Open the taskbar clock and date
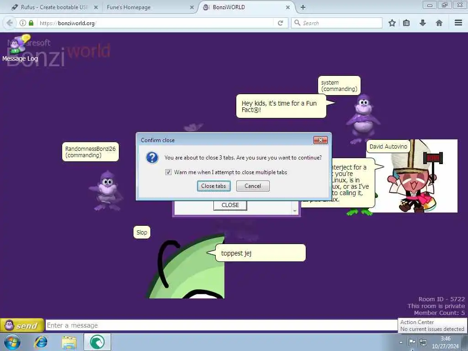 [445, 342]
